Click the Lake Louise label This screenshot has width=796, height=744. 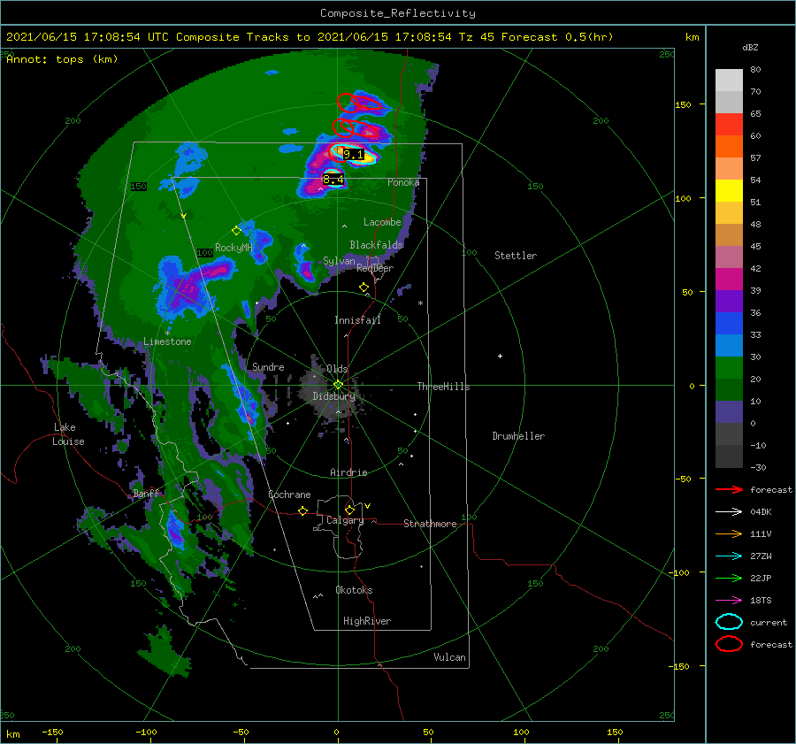(x=68, y=434)
